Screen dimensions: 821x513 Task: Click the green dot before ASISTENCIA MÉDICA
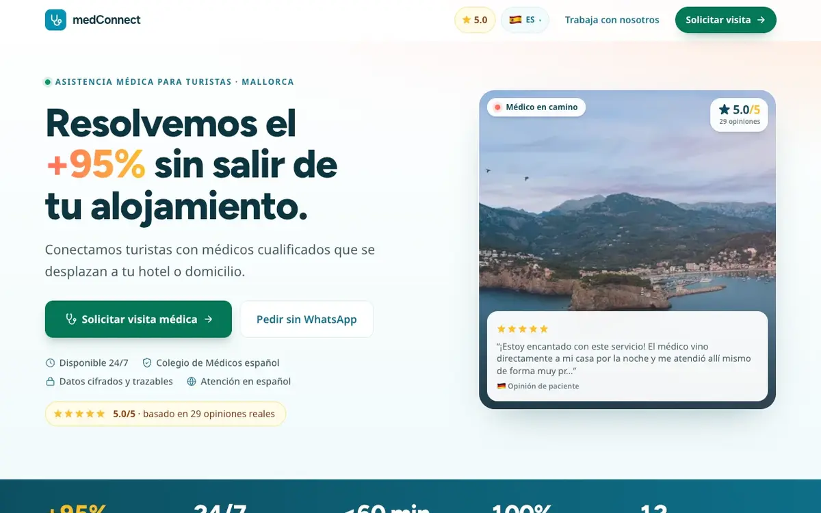point(48,82)
